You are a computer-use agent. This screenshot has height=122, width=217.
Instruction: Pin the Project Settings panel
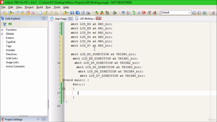tap(38, 119)
